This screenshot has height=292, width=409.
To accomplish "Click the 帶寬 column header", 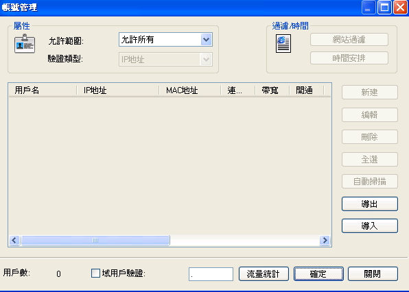I will pos(272,90).
